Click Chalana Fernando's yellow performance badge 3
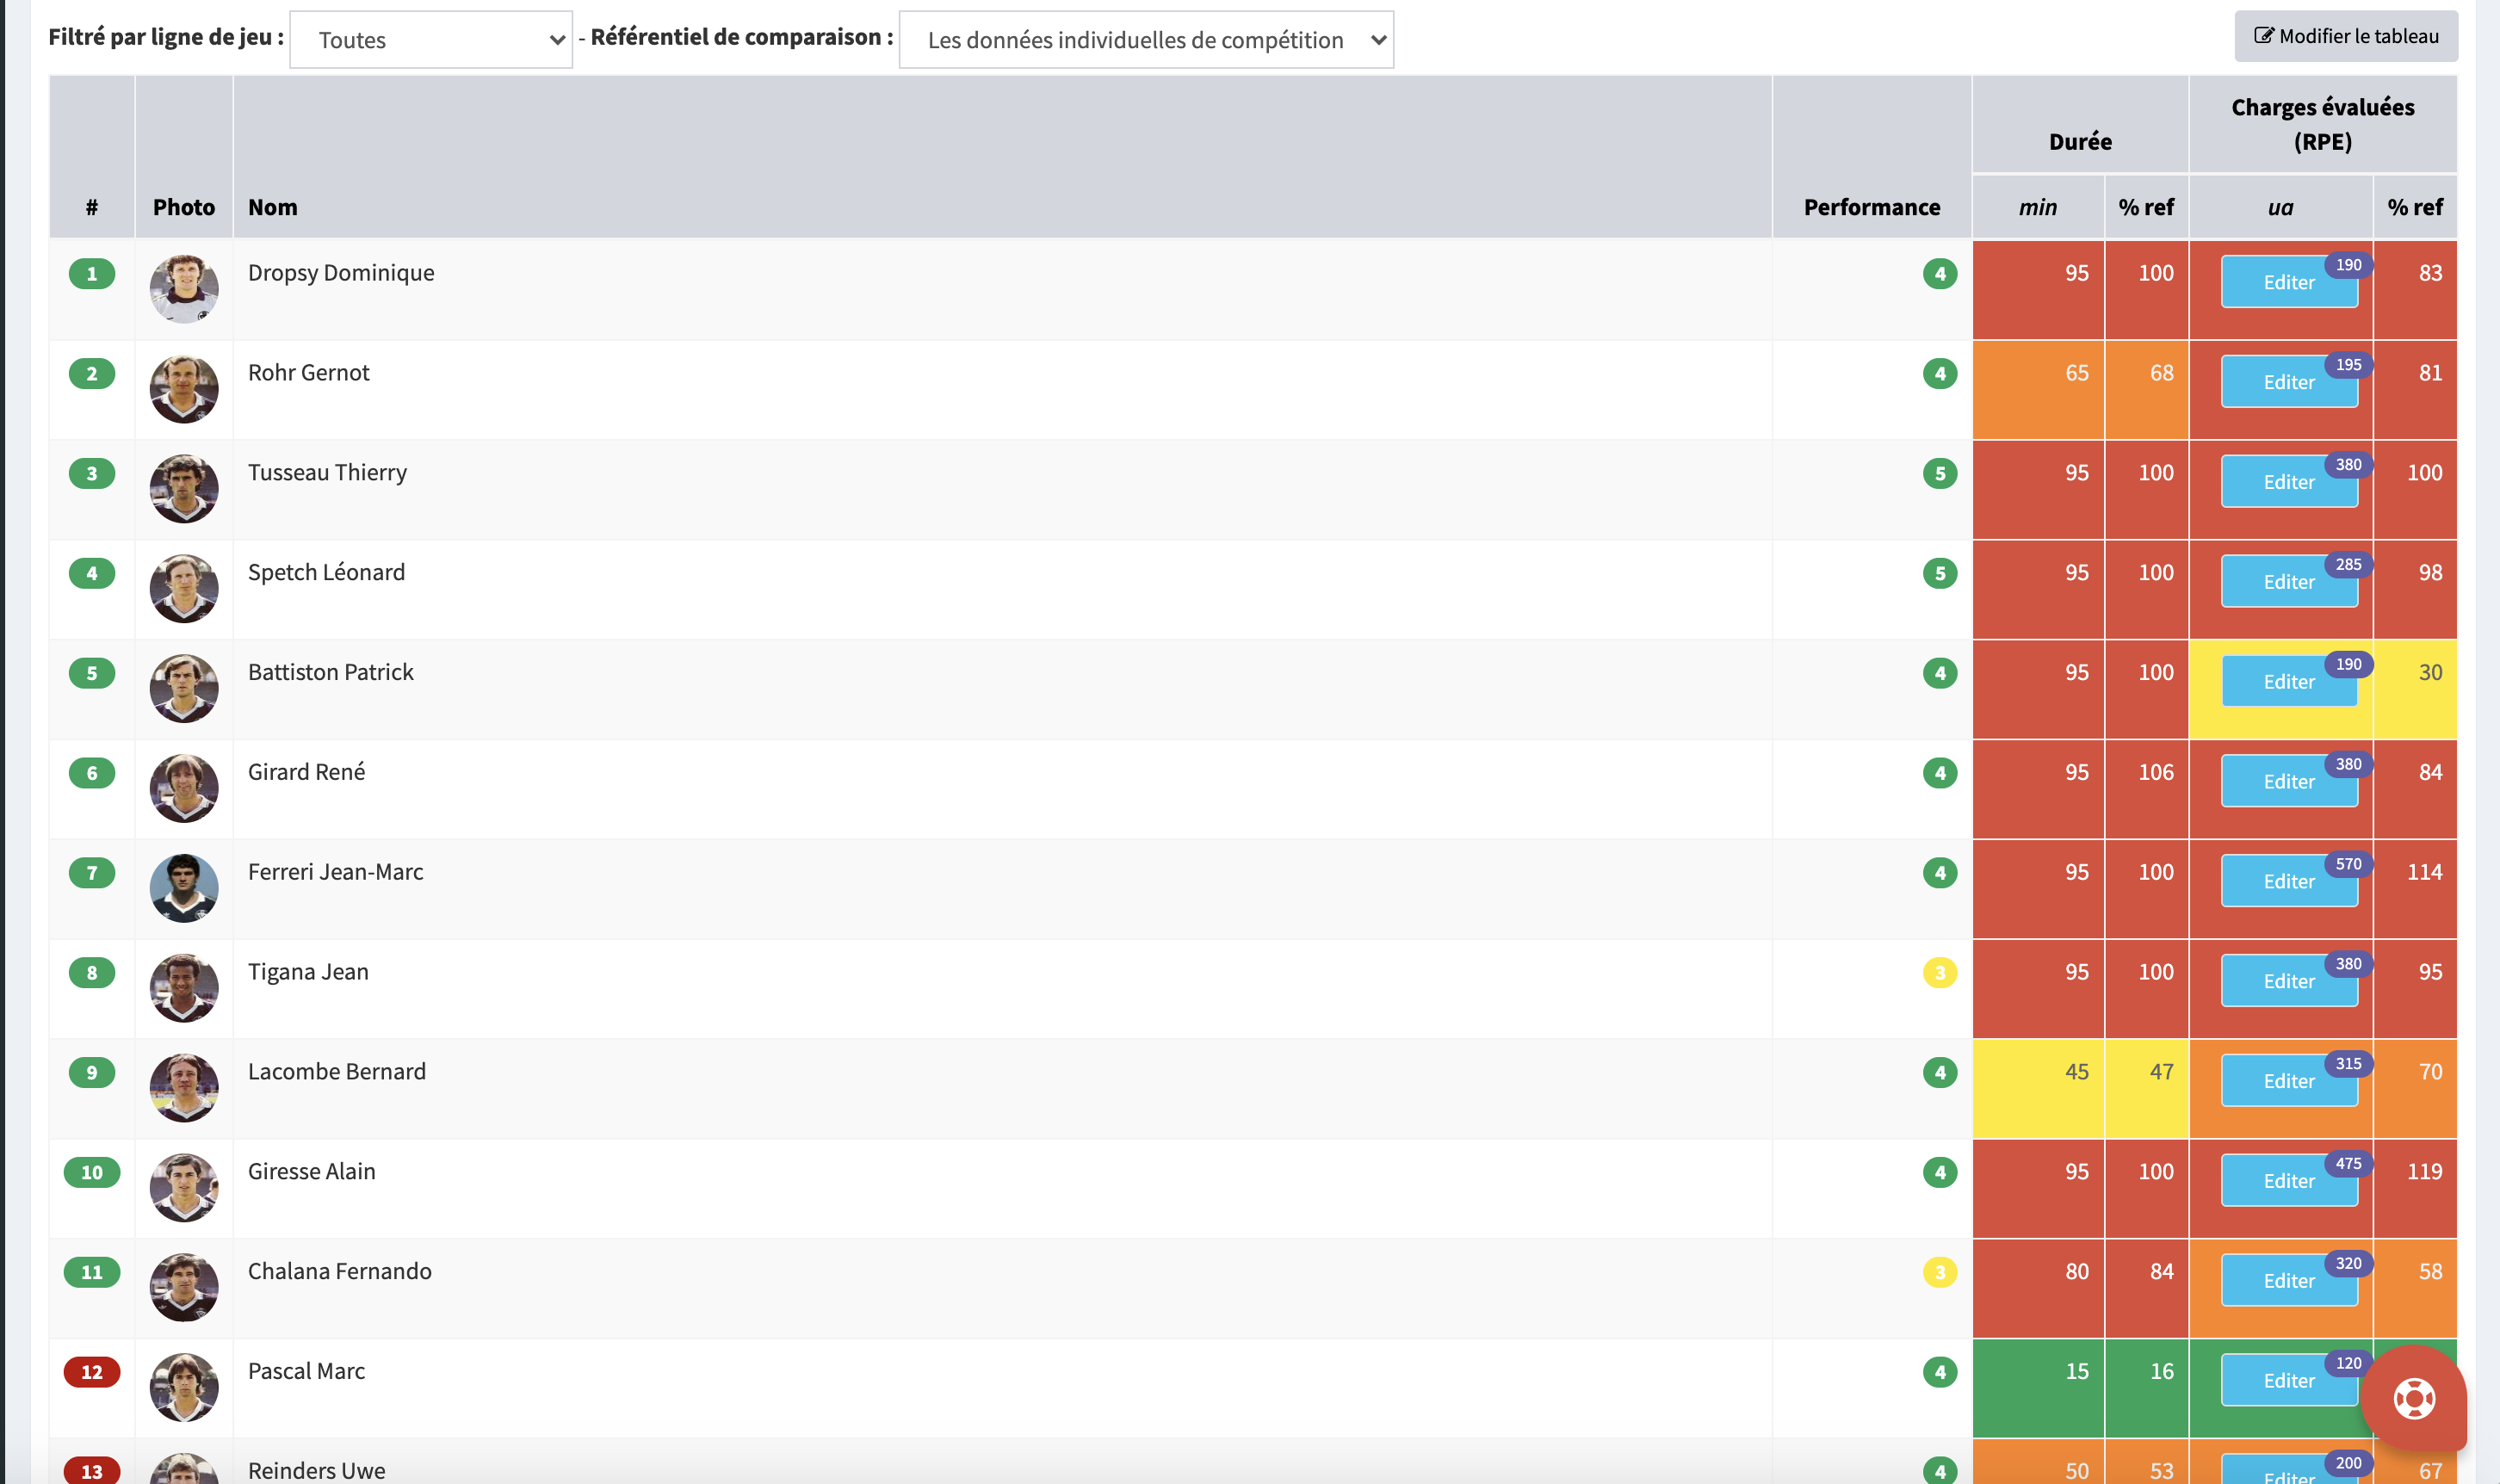This screenshot has height=1484, width=2500. pyautogui.click(x=1940, y=1272)
